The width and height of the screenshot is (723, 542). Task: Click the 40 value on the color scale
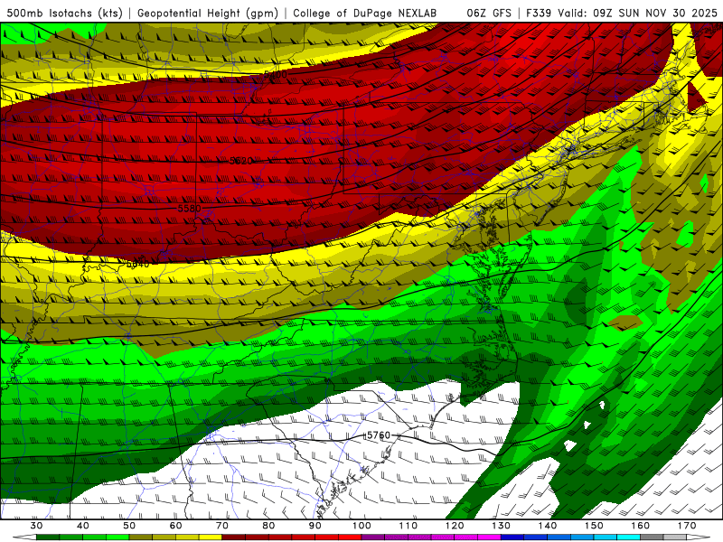(x=83, y=526)
